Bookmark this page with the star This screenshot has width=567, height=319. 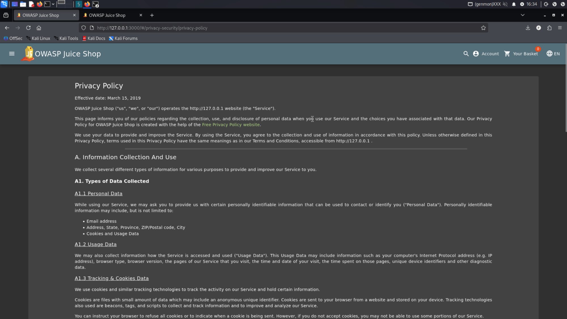(483, 28)
